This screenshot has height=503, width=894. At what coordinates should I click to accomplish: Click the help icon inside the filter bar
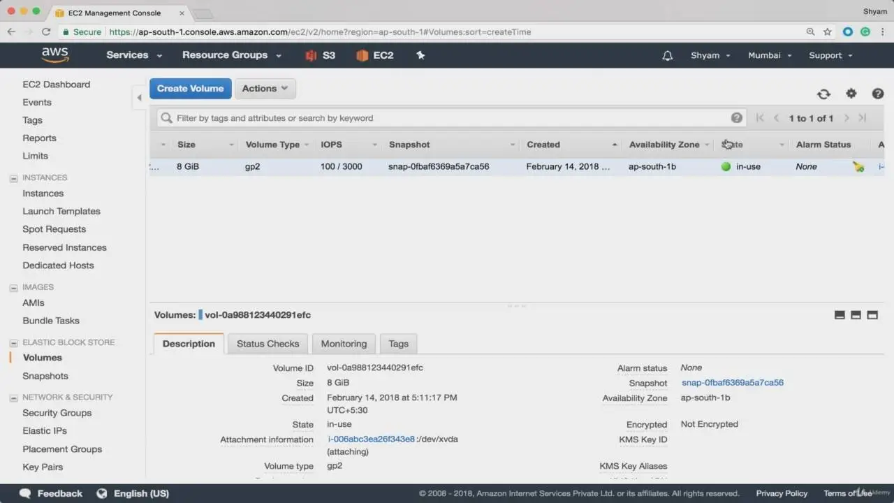tap(736, 118)
